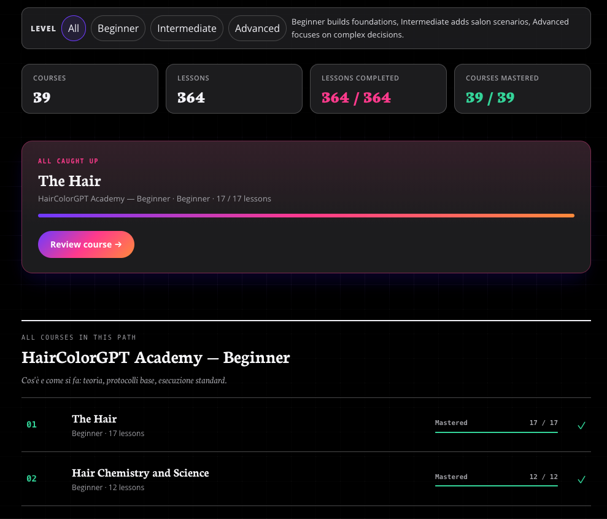Click the Courses stat card showing 39
Image resolution: width=607 pixels, height=519 pixels.
click(x=90, y=88)
